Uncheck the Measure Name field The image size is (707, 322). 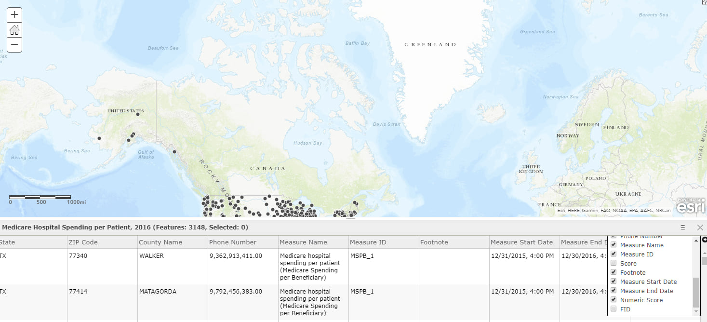coord(614,245)
